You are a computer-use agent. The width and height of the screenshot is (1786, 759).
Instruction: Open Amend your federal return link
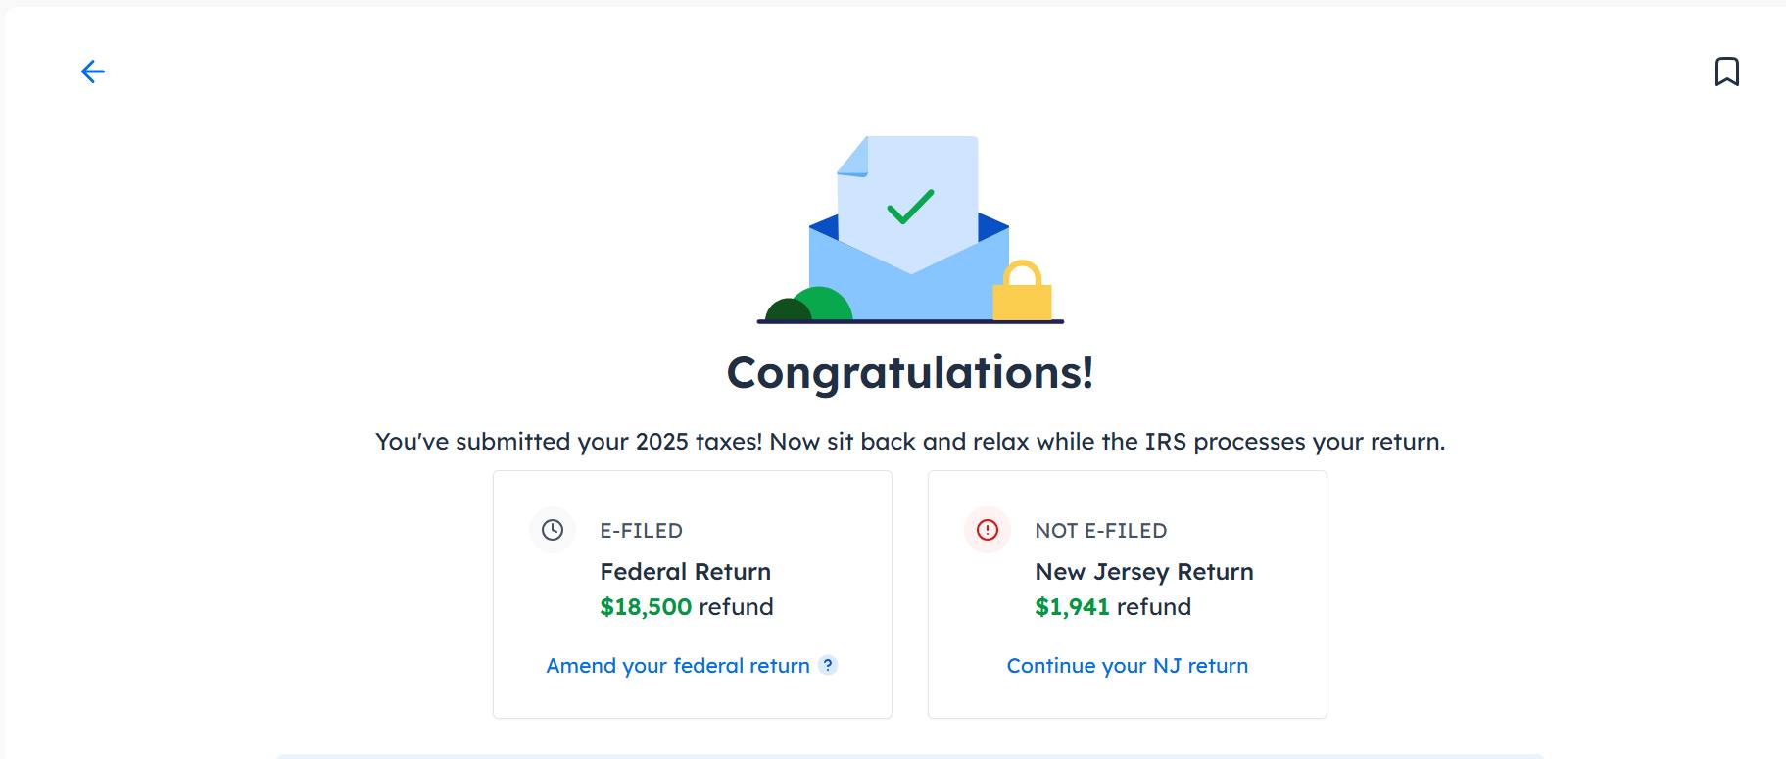(678, 666)
